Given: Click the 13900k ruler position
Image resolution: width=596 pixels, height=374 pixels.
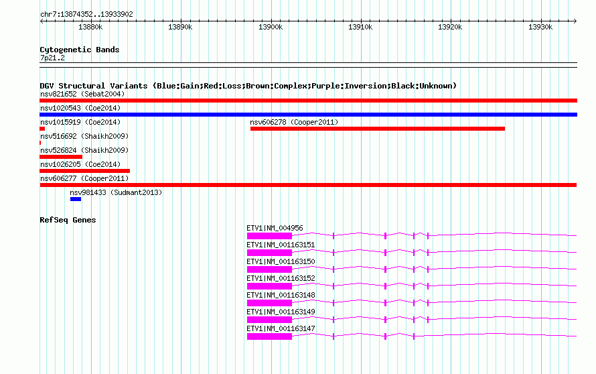Looking at the screenshot, I should (x=271, y=27).
